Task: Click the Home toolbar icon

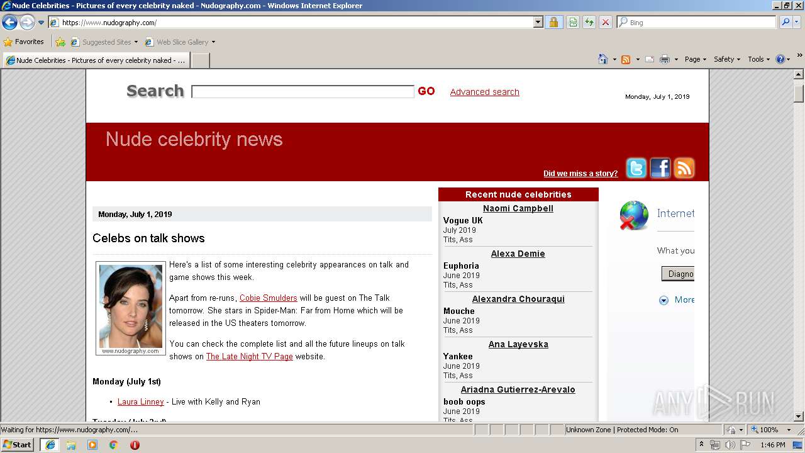Action: click(603, 59)
